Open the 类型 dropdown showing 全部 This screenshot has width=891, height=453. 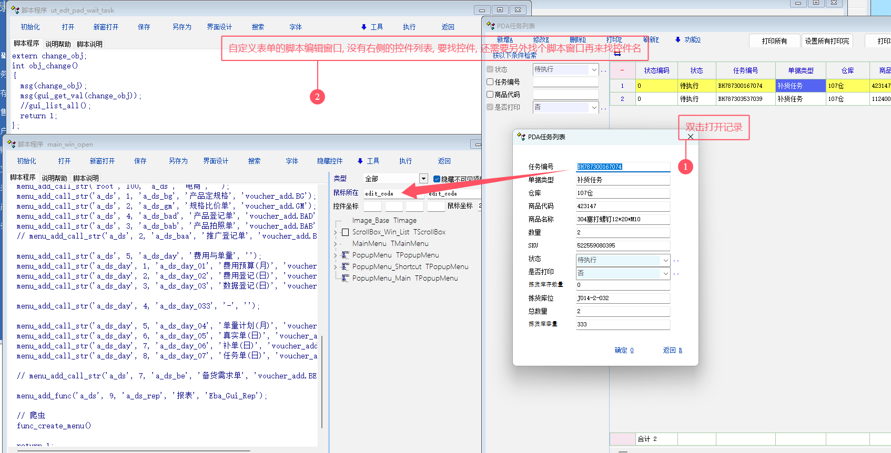[x=423, y=179]
